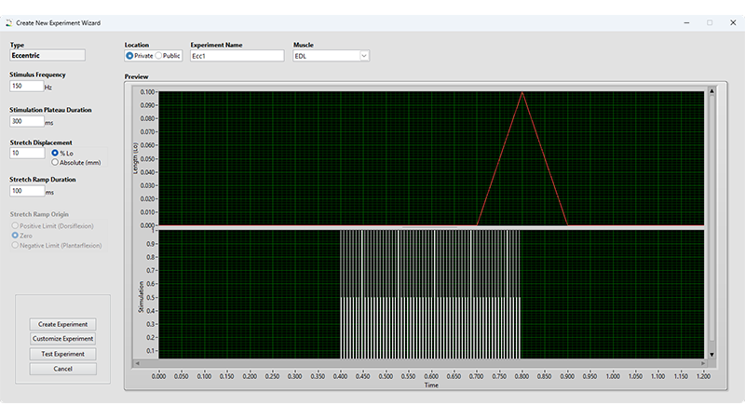Click the Create Experiment button
The image size is (745, 419).
click(62, 324)
